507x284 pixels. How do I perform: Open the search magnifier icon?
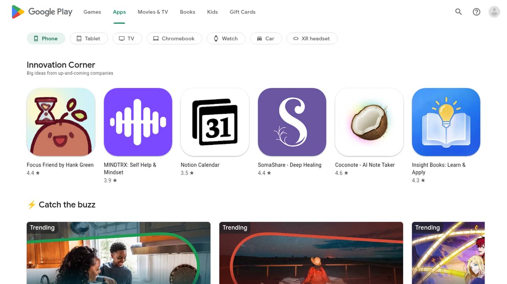458,12
